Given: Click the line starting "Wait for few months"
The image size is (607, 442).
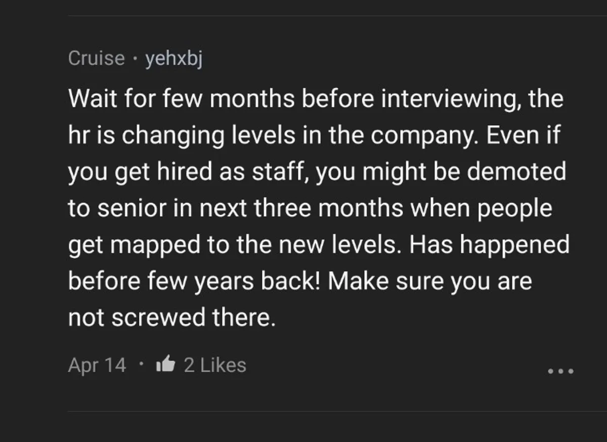Looking at the screenshot, I should (315, 99).
